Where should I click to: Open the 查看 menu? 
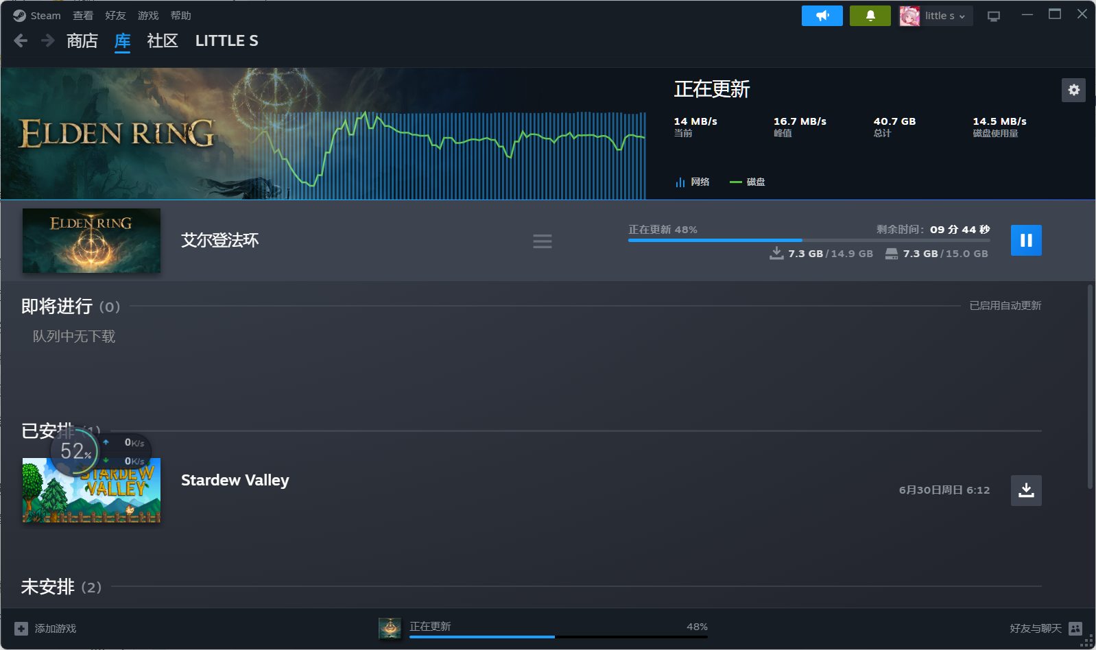pos(83,16)
